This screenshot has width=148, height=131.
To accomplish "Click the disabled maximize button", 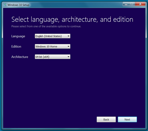I will (x=132, y=4).
